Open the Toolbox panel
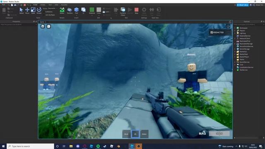This screenshot has height=149, width=265. point(70,10)
